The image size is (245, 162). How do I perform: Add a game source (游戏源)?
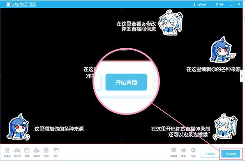click(x=17, y=153)
